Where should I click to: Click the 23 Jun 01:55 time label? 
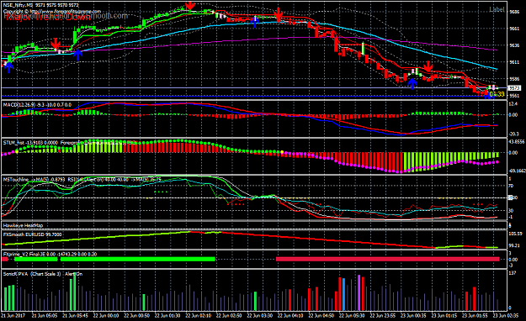coord(475,316)
